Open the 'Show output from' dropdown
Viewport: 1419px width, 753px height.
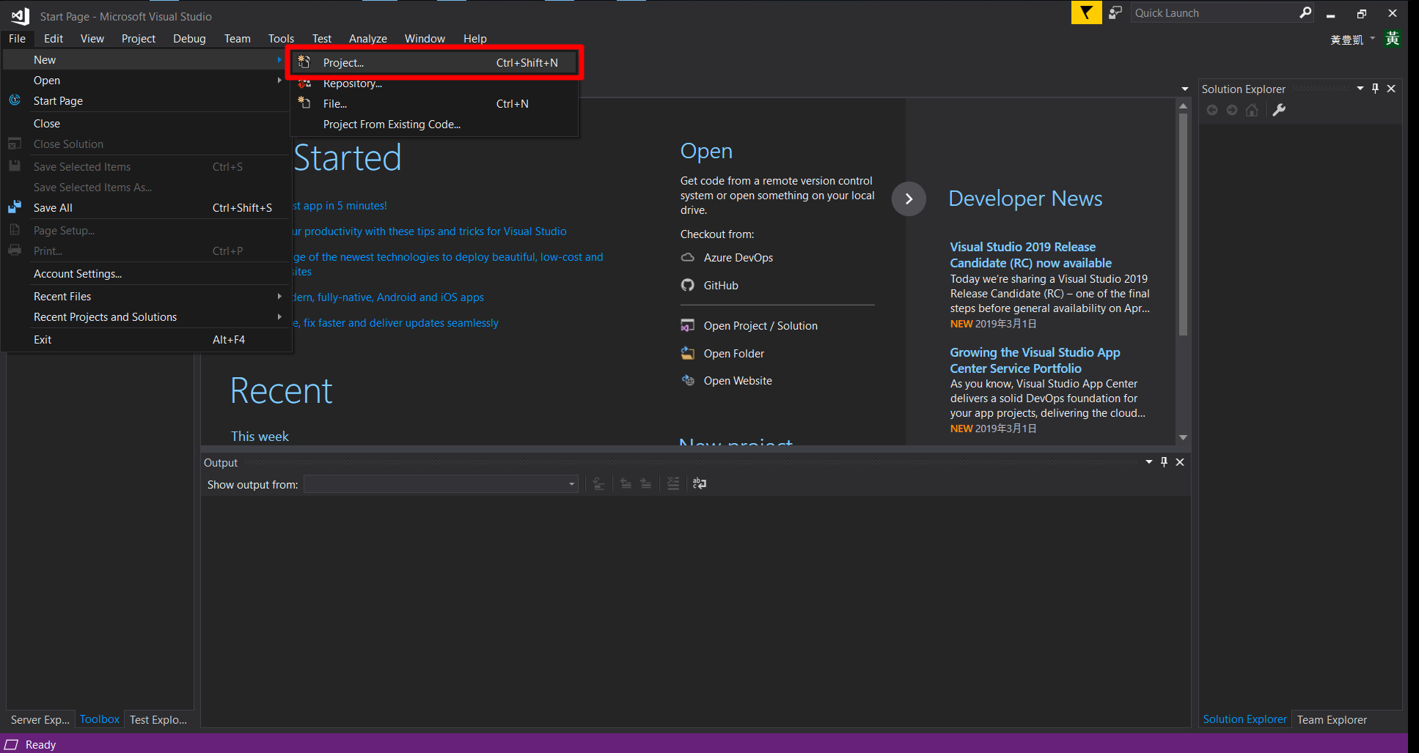(441, 484)
